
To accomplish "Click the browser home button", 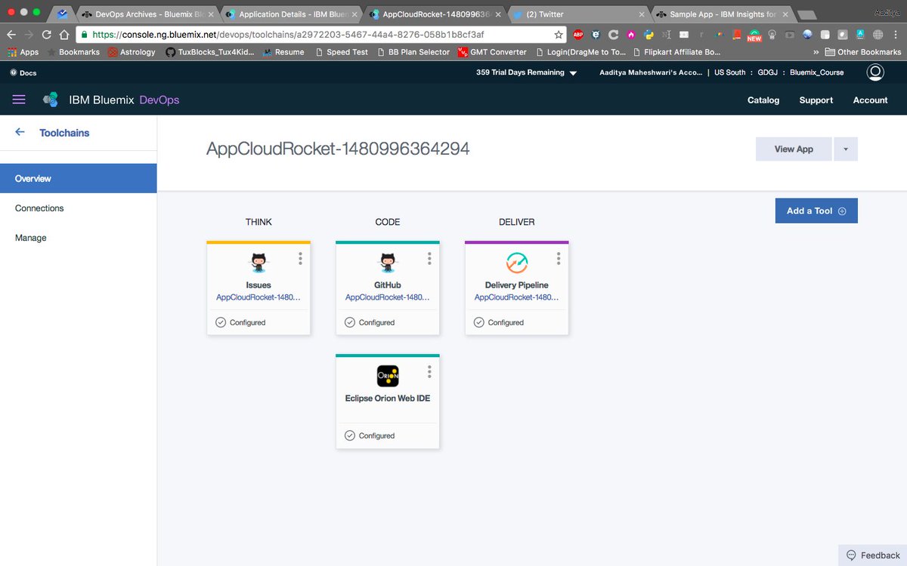I will [x=64, y=34].
